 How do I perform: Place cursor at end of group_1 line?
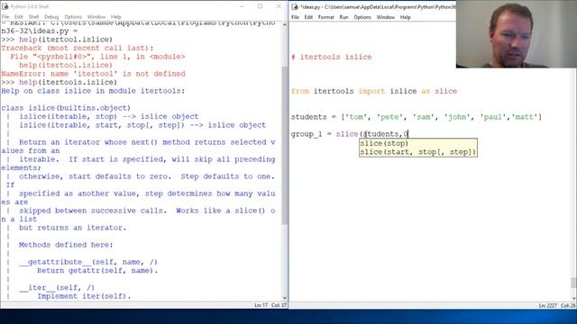coord(408,134)
